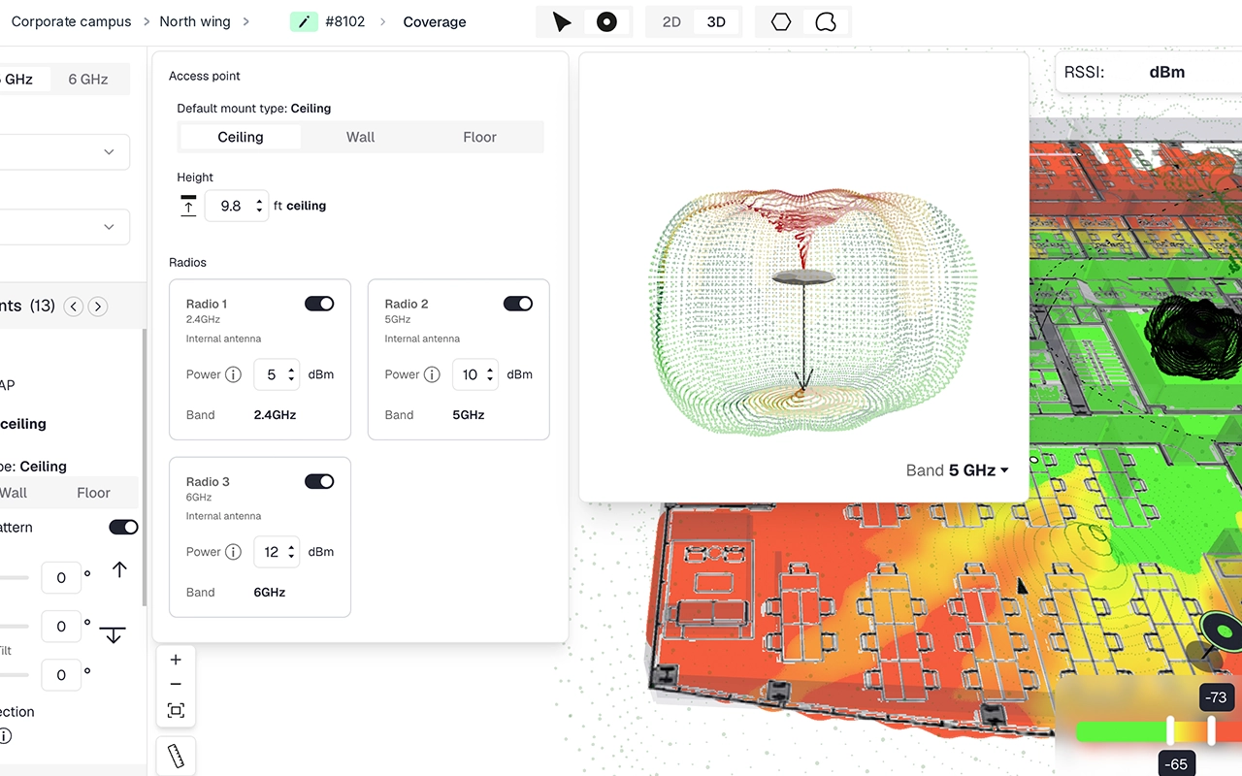Zoom out with the minus button
The height and width of the screenshot is (776, 1242).
point(176,684)
